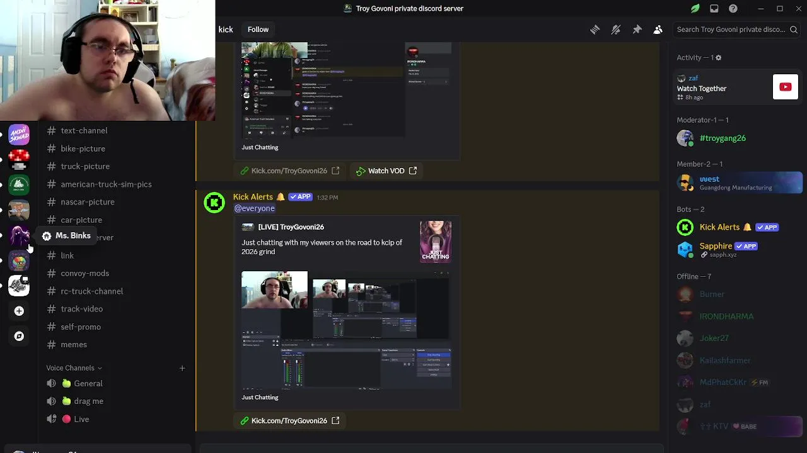Click the green leaf icon in title bar
This screenshot has height=453, width=807.
695,9
